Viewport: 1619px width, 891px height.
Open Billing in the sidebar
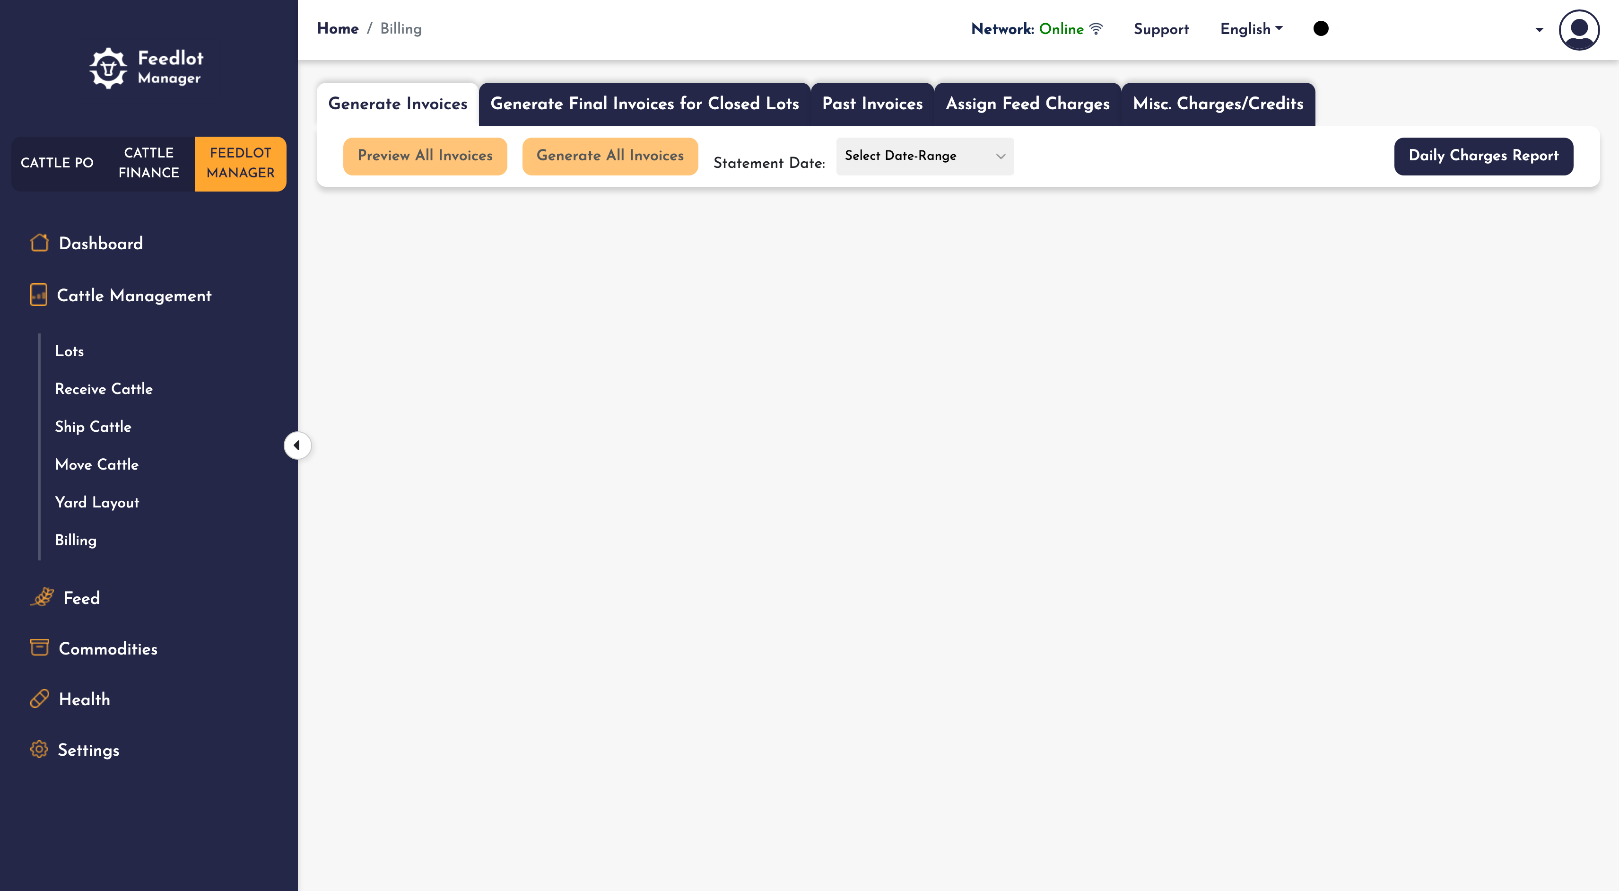pyautogui.click(x=76, y=540)
